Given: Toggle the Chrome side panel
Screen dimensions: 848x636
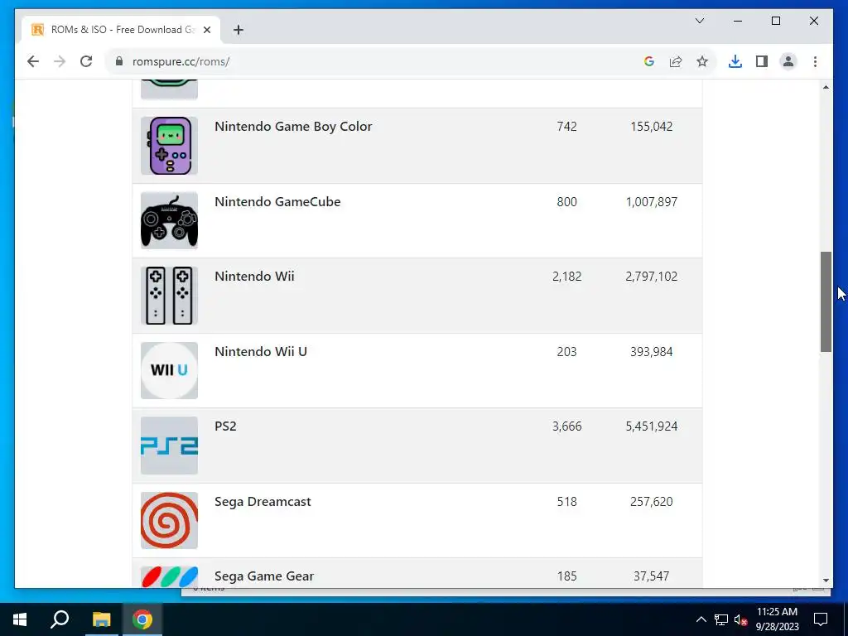Looking at the screenshot, I should [762, 61].
